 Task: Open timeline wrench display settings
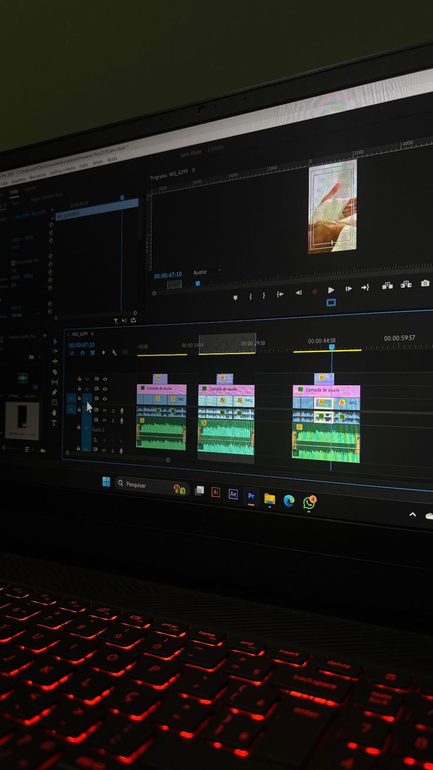coord(114,353)
